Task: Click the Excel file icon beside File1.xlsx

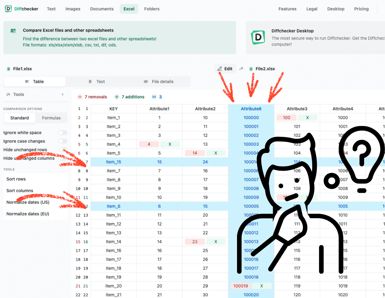Action: coord(8,69)
